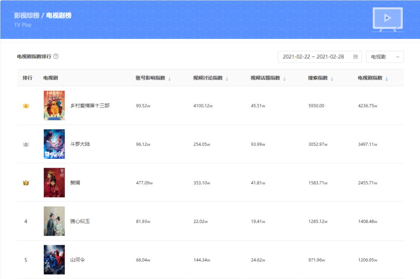Sort by 视频讨论指数 arrow icon
Screen dimensions: 420x279
[x=227, y=79]
